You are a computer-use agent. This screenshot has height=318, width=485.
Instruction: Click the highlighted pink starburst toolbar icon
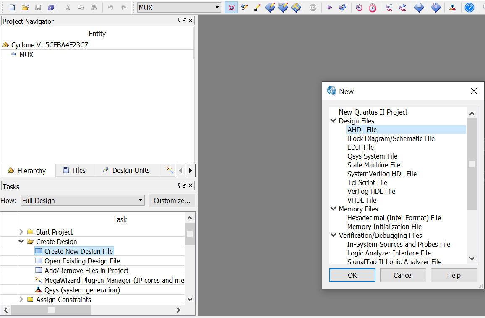[x=231, y=8]
